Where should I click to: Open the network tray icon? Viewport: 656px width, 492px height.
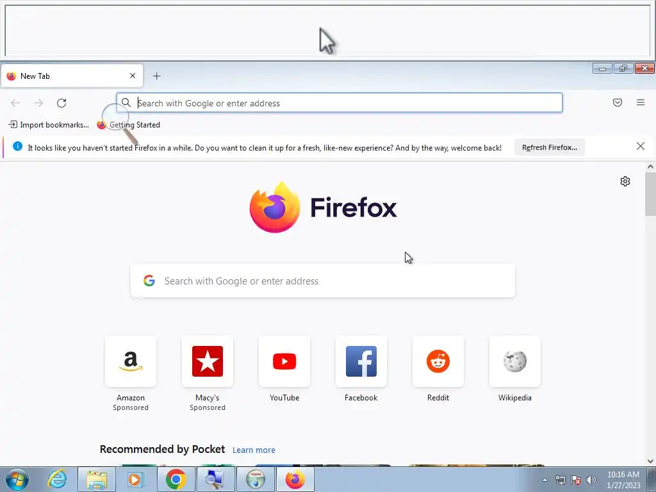coord(560,480)
